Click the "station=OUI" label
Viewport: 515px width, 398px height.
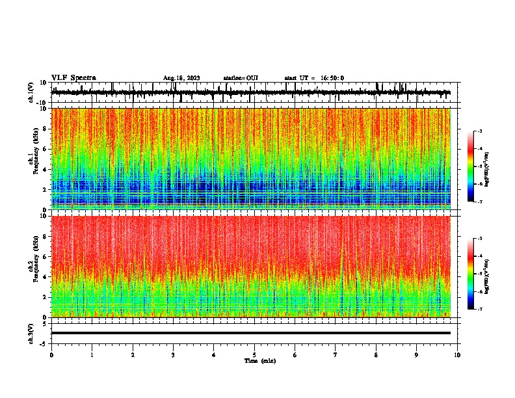pos(241,78)
